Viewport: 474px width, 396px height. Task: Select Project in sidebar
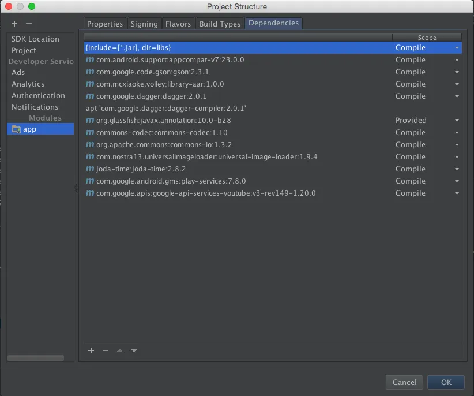24,50
